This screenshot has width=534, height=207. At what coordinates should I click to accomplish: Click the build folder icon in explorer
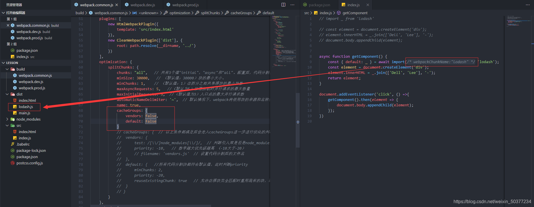click(x=13, y=69)
